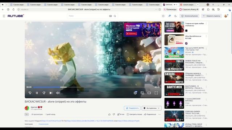Open the Telegram link in description
Image resolution: width=232 pixels, height=130 pixels.
coord(51,121)
